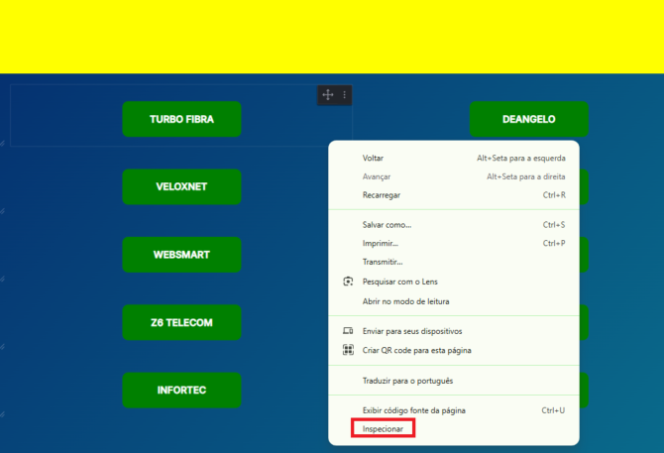664x453 pixels.
Task: Open Inspecionar from the context menu
Action: coord(454,429)
